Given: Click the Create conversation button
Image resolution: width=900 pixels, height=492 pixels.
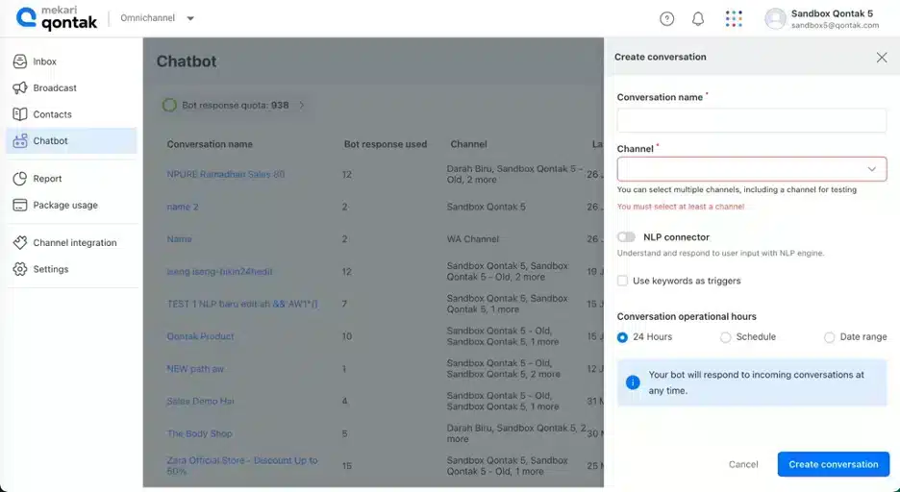Looking at the screenshot, I should pos(834,464).
